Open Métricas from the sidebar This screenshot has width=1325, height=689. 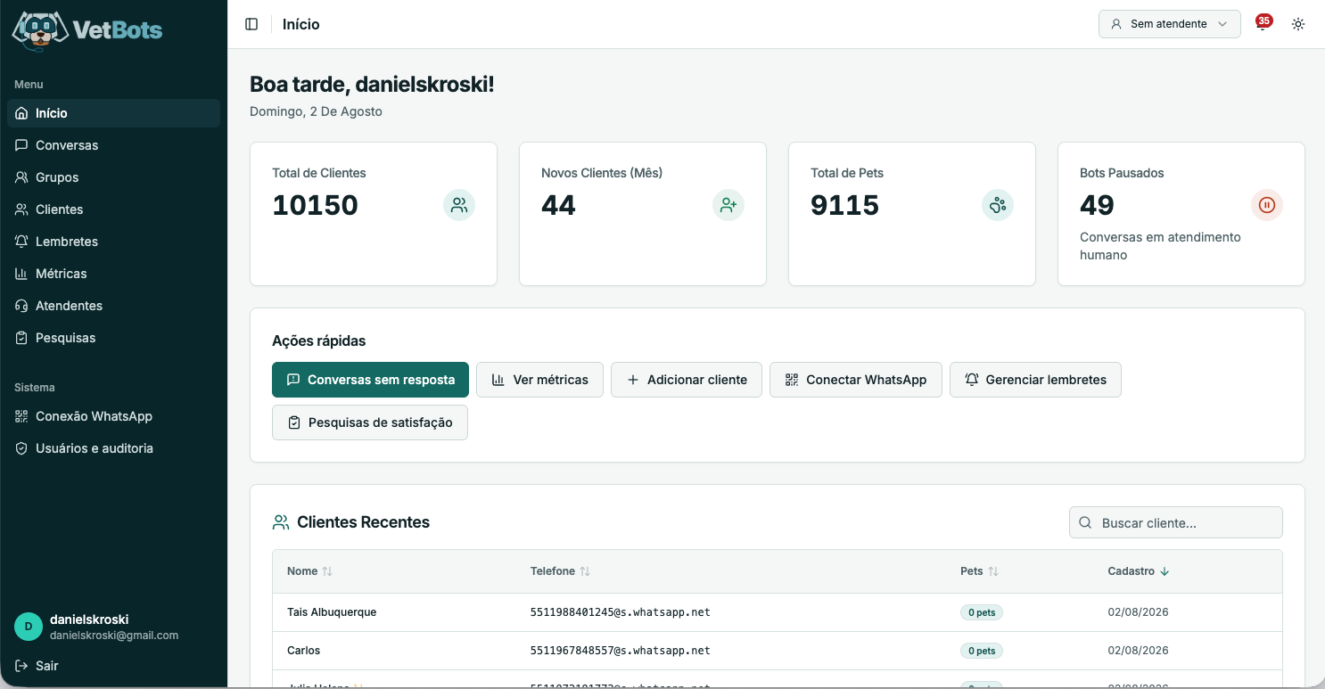click(x=113, y=274)
